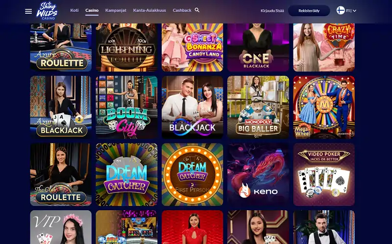Open the search magnifier icon
Image resolution: width=392 pixels, height=244 pixels.
point(197,10)
